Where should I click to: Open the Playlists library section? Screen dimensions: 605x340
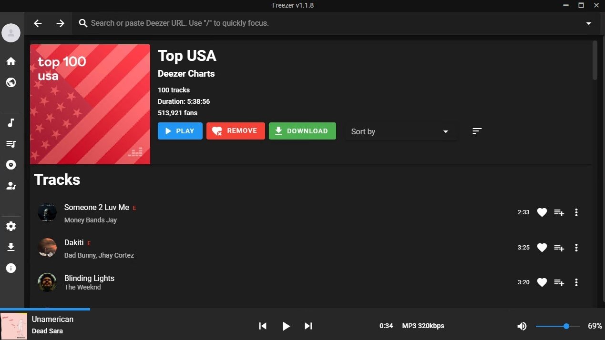coord(11,144)
